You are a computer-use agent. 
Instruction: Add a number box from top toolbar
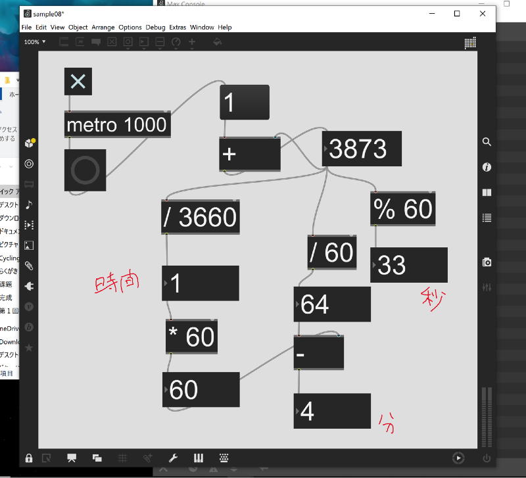[144, 42]
